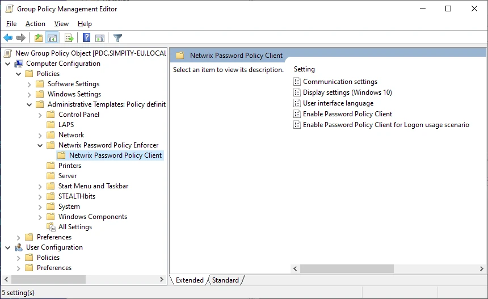Screen dimensions: 488x299
Task: Expand the System node
Action: 40,207
